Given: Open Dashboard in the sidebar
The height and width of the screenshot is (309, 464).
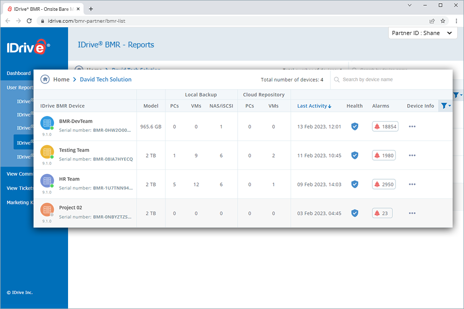Looking at the screenshot, I should (19, 73).
